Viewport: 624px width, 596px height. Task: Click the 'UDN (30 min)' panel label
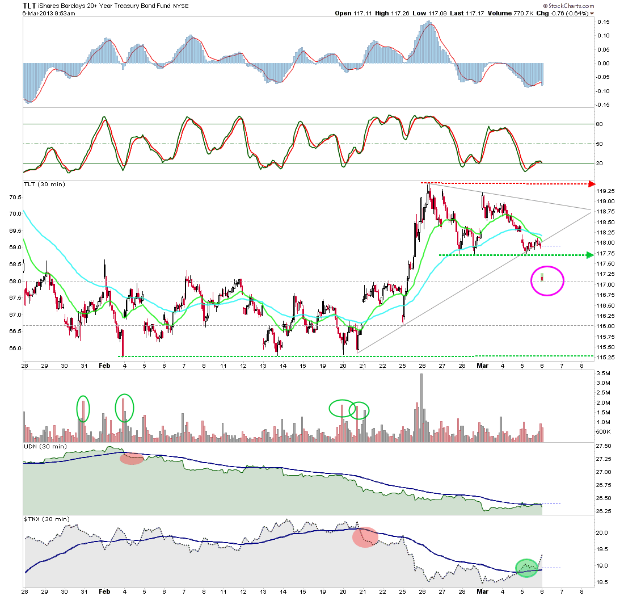click(x=45, y=446)
